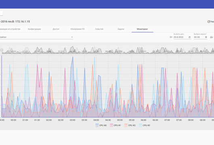Select the Задачи tab
214x145 pixels.
(x=121, y=29)
